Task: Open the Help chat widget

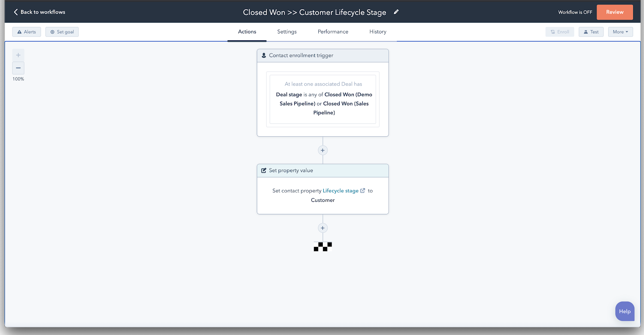Action: coord(625,311)
